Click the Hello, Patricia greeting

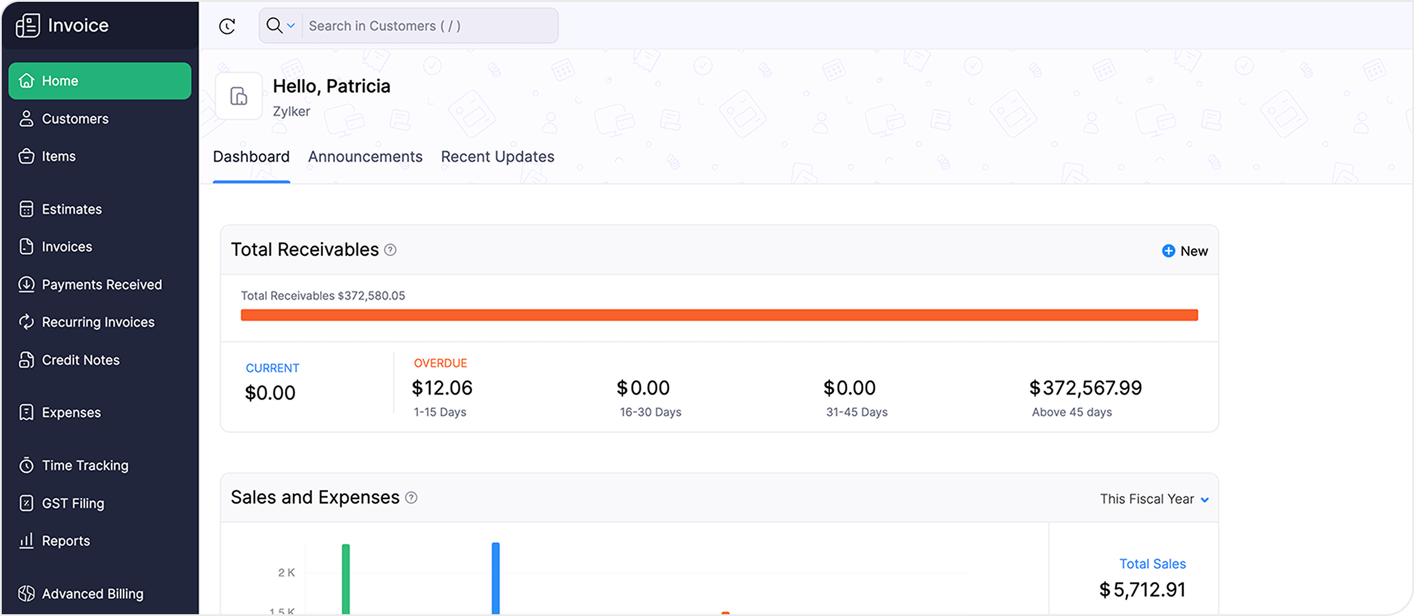point(331,86)
